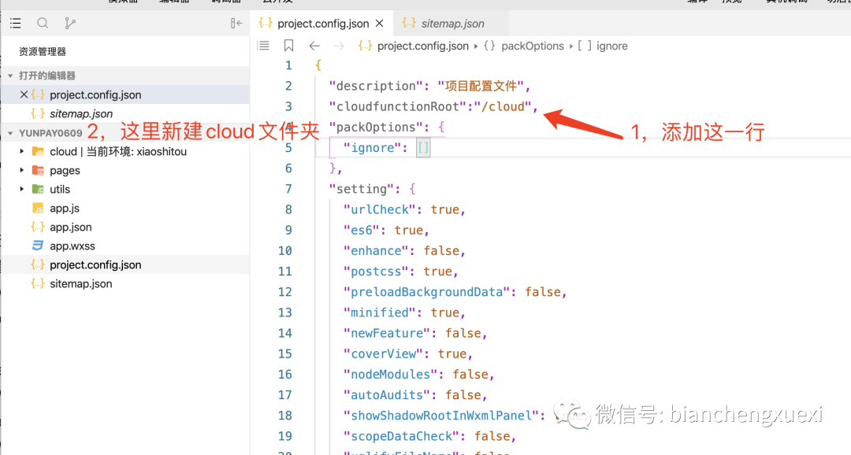Expand the utils folder arrow
Viewport: 851px width, 455px height.
tap(22, 189)
